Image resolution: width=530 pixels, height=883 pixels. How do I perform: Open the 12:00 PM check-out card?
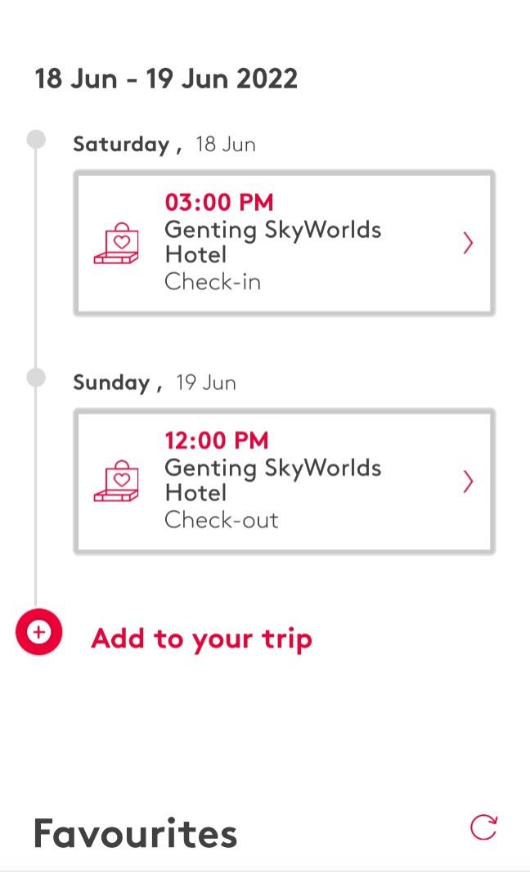(x=284, y=482)
